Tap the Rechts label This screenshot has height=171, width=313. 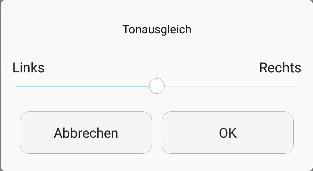tap(280, 68)
